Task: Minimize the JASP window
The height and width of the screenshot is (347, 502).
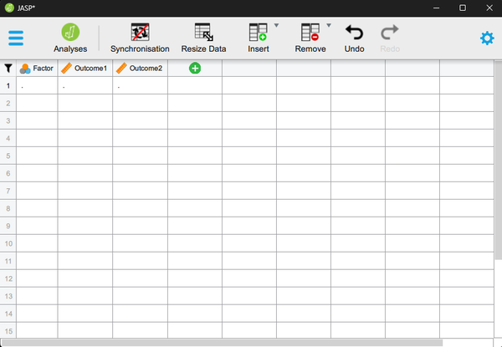Action: click(x=436, y=8)
